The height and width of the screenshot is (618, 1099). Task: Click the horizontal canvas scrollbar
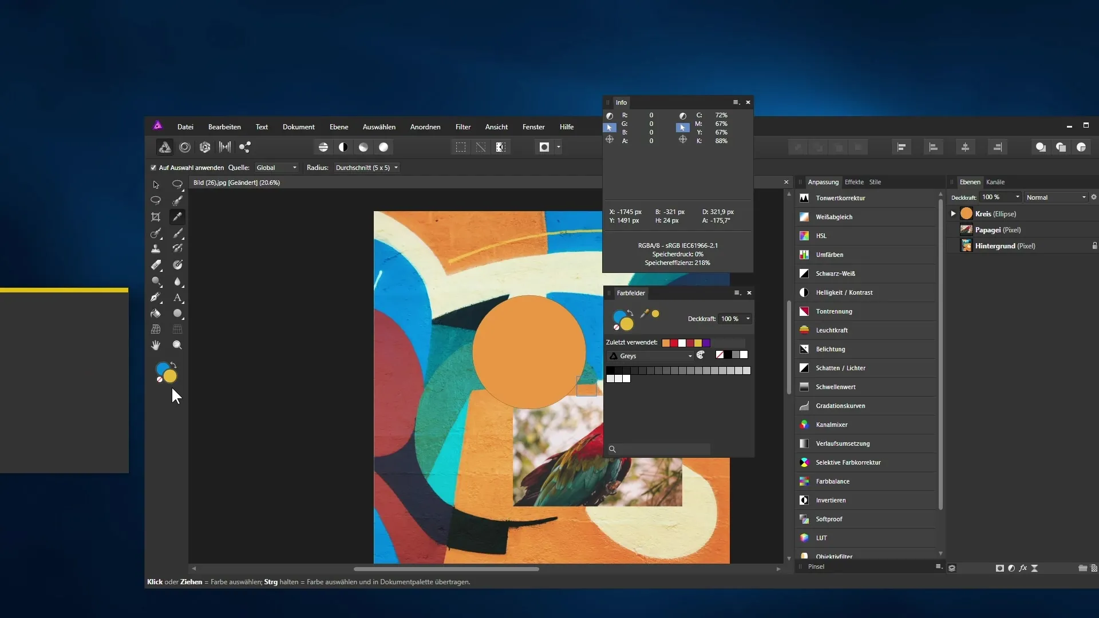coord(446,569)
